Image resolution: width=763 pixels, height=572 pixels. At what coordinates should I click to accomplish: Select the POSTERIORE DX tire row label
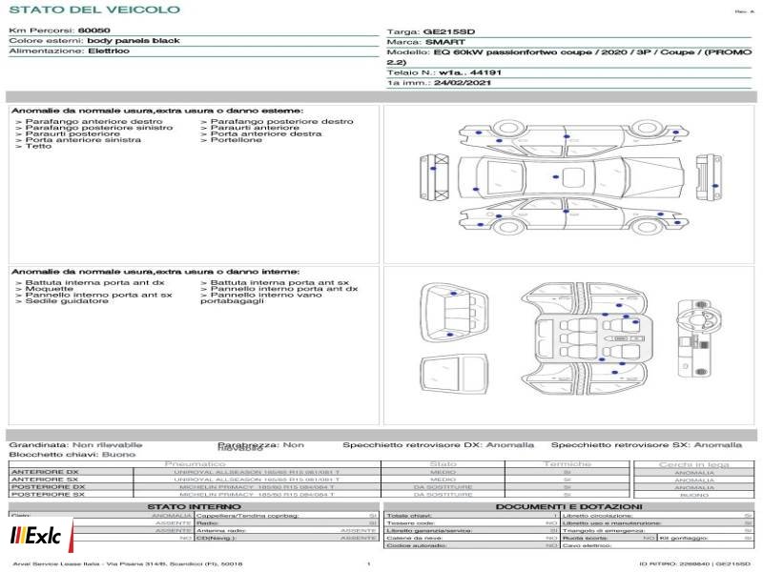pos(49,487)
